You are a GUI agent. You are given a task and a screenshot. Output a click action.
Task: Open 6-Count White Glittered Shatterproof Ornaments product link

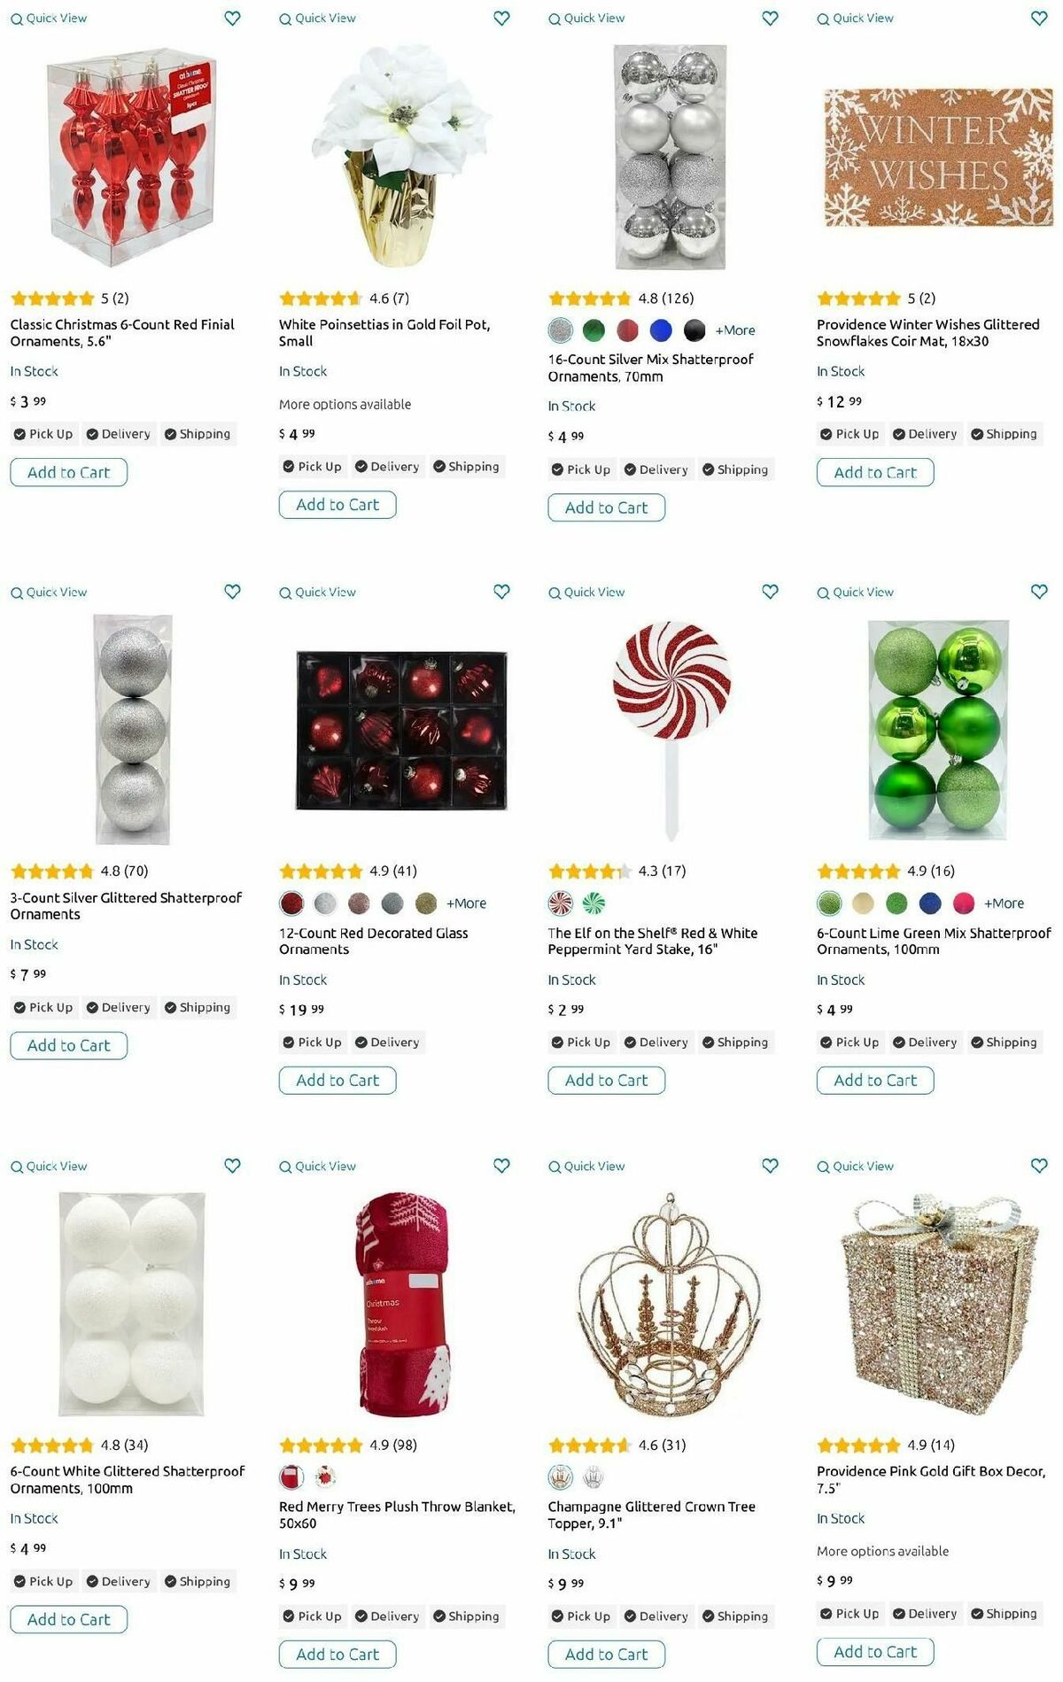pos(127,1479)
